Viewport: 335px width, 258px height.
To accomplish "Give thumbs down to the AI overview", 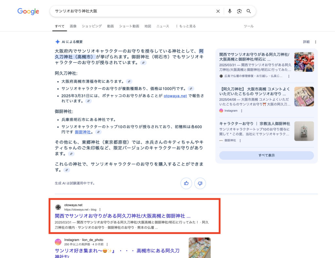I will click(200, 183).
